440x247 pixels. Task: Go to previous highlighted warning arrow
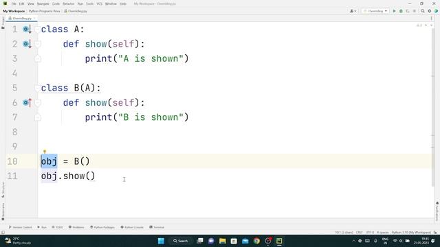click(426, 25)
